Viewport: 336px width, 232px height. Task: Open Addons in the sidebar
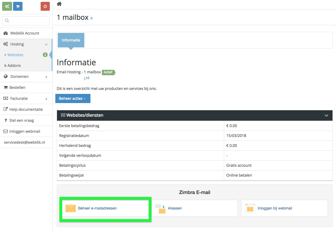click(14, 66)
